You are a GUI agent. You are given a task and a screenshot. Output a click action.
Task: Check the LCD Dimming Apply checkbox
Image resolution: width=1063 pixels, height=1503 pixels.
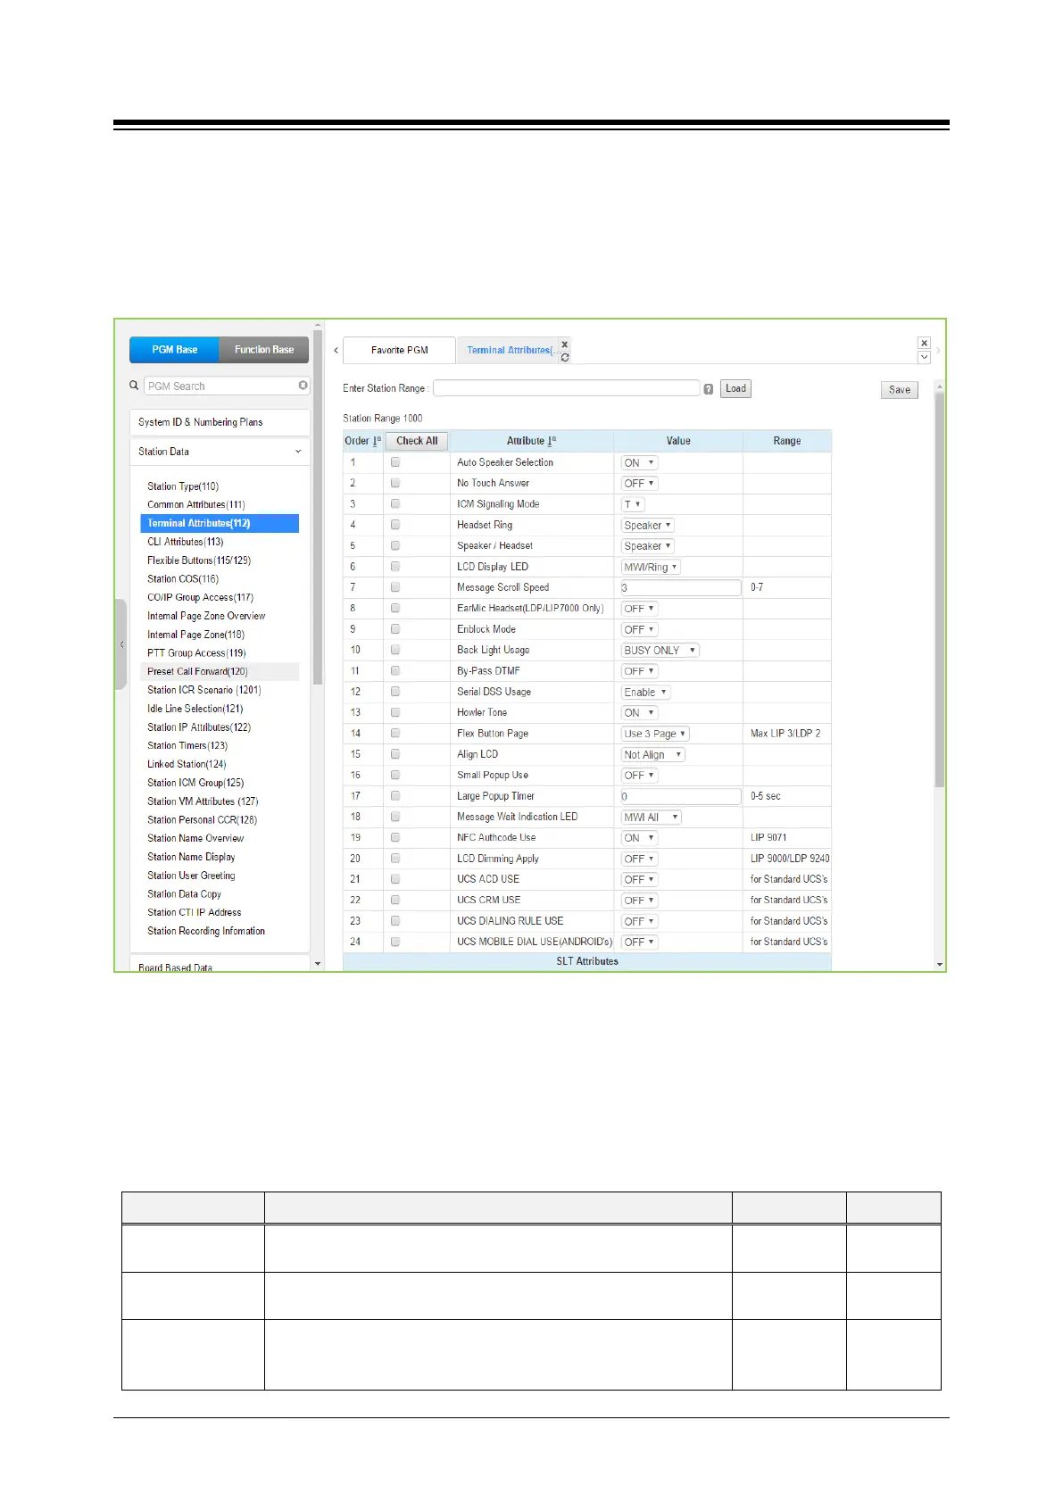point(395,859)
